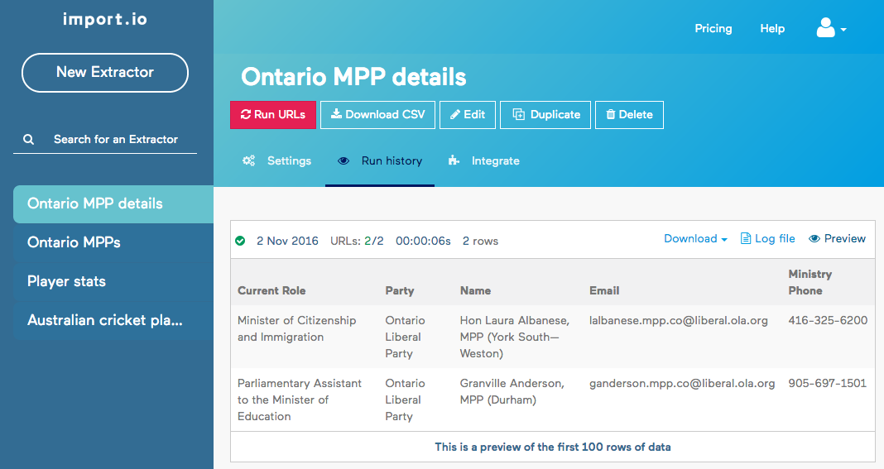Open the user account avatar menu
The height and width of the screenshot is (469, 884).
(x=825, y=27)
